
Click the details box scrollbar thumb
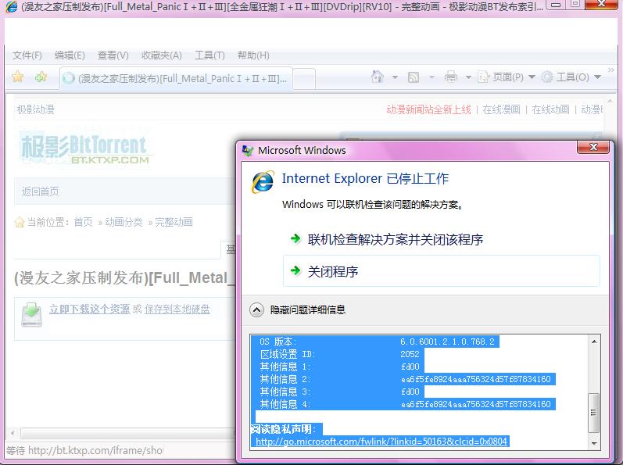tap(593, 413)
